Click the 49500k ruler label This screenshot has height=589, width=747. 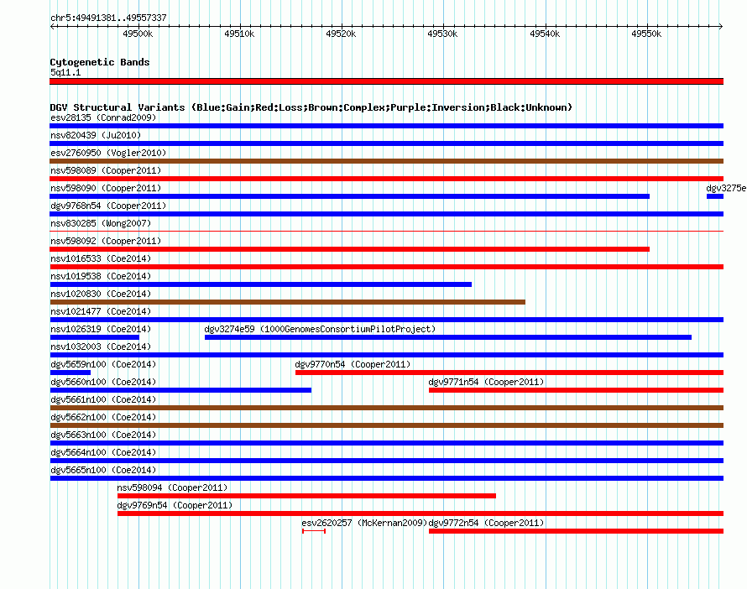[138, 34]
